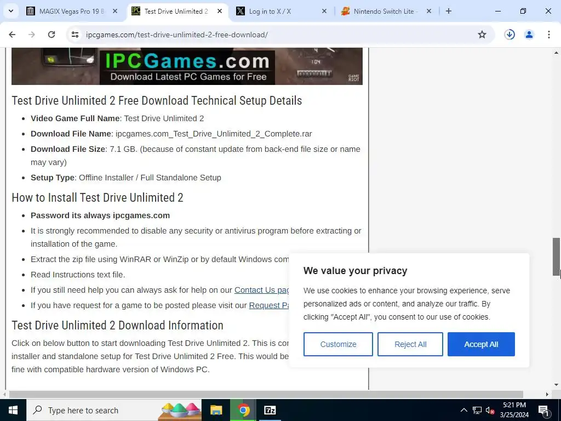Open File Explorer from taskbar
561x421 pixels.
216,410
